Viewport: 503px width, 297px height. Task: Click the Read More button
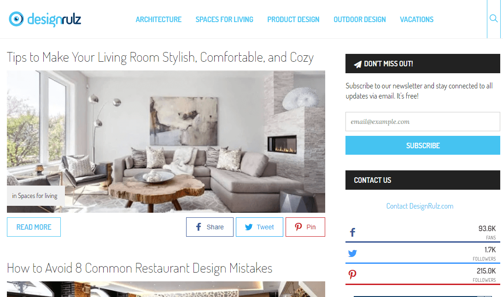[x=34, y=227]
